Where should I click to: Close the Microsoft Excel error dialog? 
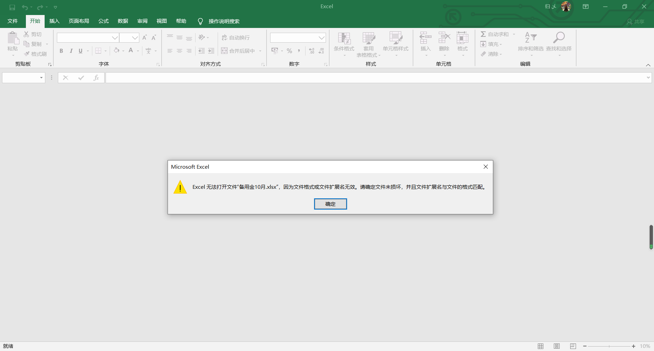tap(486, 167)
